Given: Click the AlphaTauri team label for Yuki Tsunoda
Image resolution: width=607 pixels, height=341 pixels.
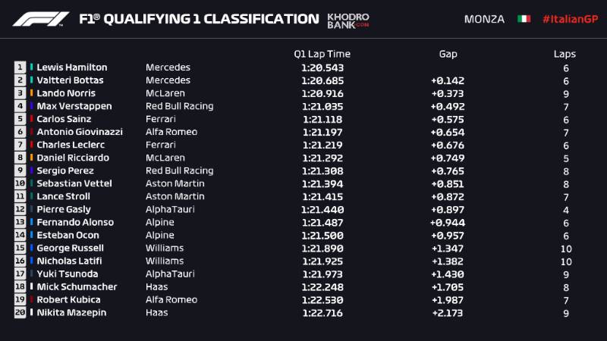Looking at the screenshot, I should click(167, 274).
